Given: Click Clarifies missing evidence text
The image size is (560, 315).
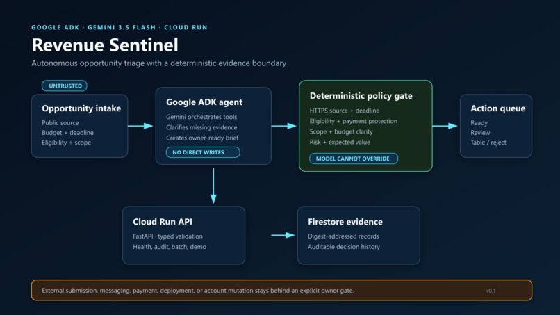Looking at the screenshot, I should [x=201, y=127].
